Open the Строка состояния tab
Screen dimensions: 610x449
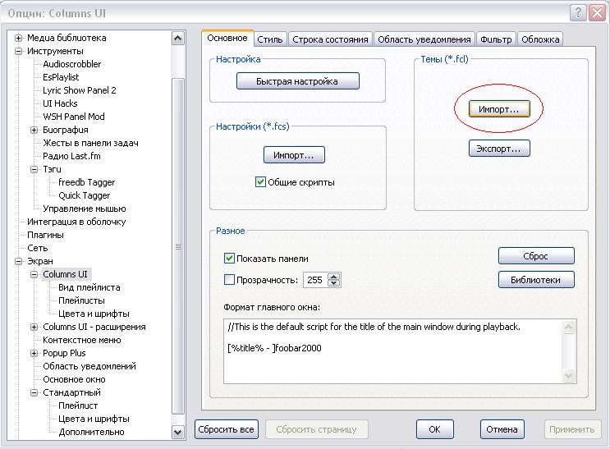click(x=328, y=39)
